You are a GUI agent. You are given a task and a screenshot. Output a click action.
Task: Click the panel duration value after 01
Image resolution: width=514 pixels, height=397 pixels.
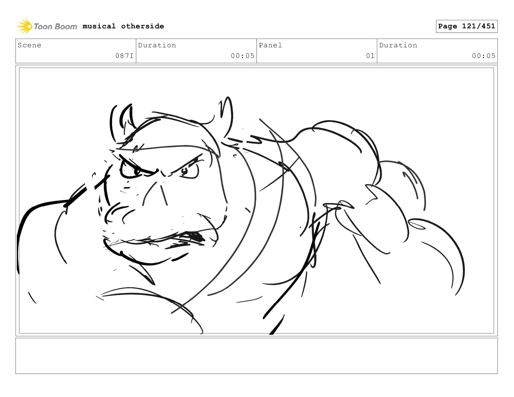[x=484, y=56]
